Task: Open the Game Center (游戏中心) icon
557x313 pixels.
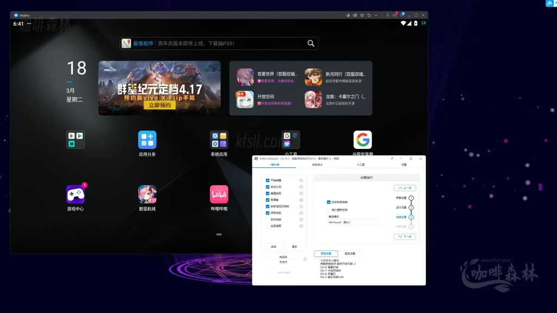Action: 76,195
